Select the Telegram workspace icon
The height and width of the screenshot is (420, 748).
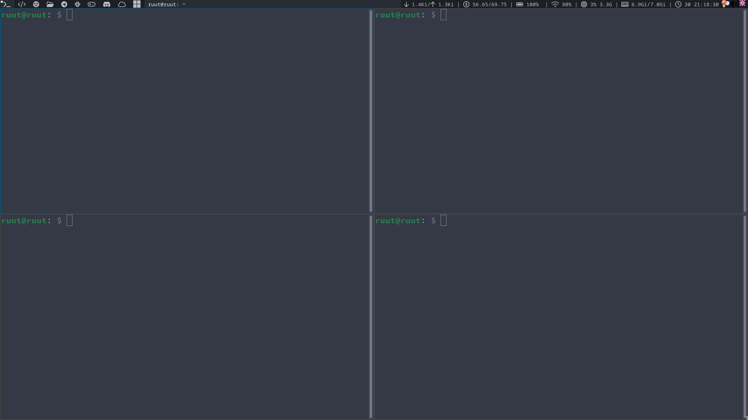[64, 4]
